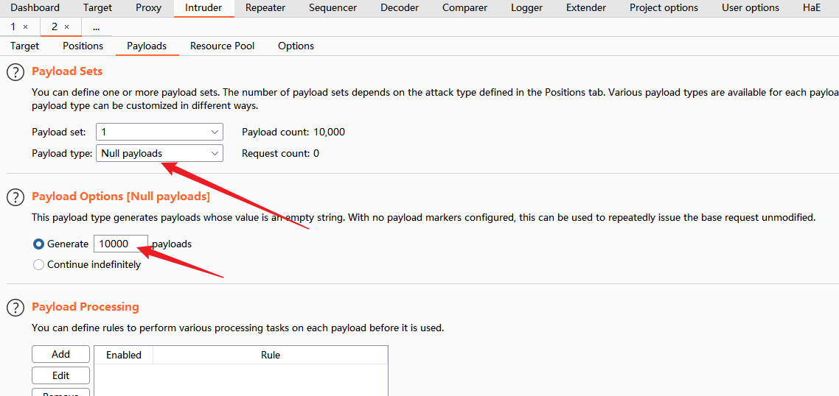839x396 pixels.
Task: Go to the Sequencer tab
Action: (333, 8)
